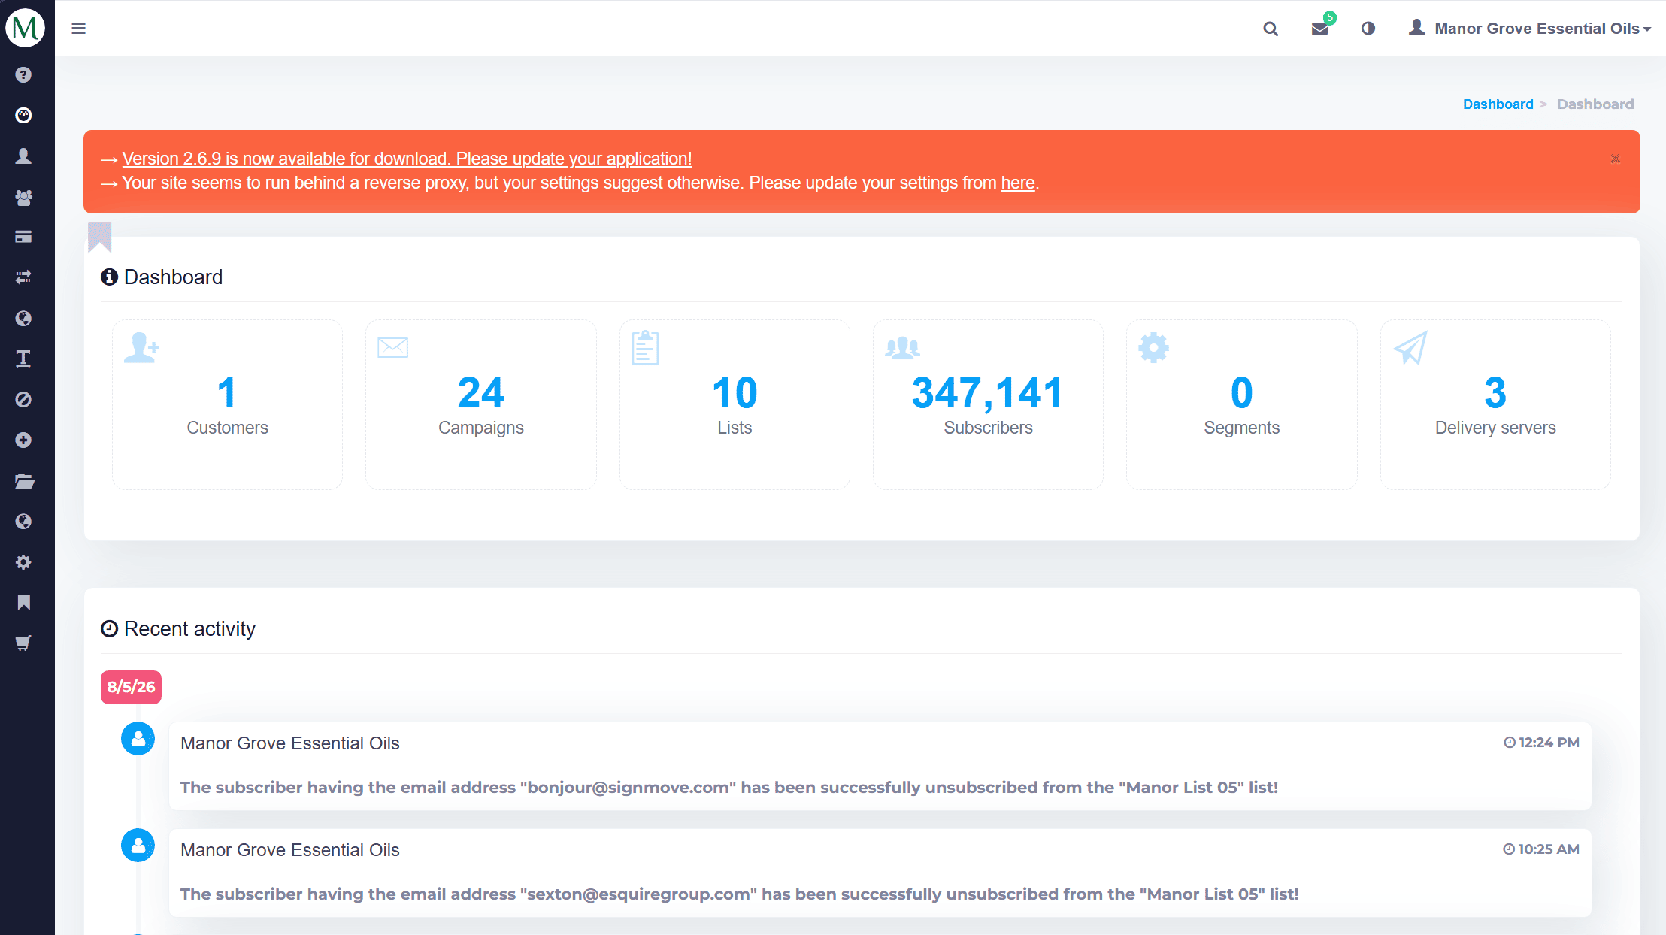The image size is (1666, 935).
Task: Click the green M logo
Action: coord(26,28)
